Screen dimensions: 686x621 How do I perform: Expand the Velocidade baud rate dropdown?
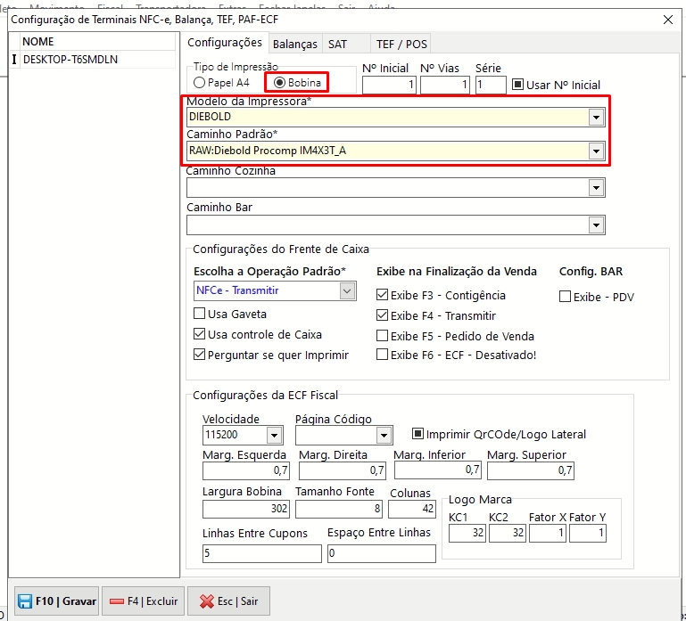click(274, 435)
